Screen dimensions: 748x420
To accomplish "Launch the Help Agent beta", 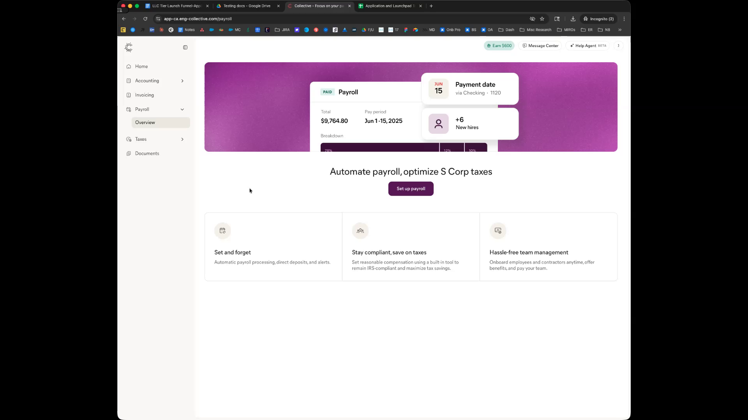I will [587, 46].
